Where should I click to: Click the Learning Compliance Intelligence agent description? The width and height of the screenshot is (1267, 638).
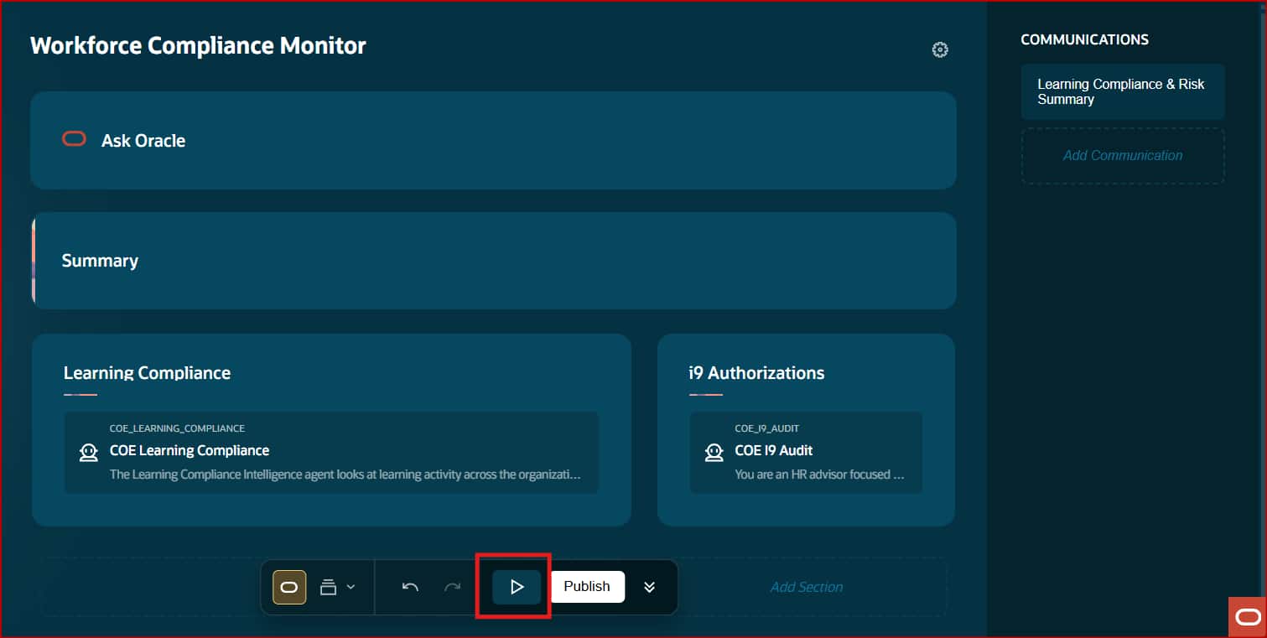[345, 475]
